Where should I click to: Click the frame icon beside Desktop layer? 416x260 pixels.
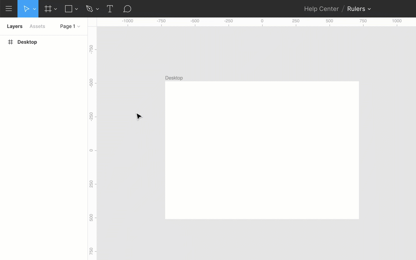[10, 42]
